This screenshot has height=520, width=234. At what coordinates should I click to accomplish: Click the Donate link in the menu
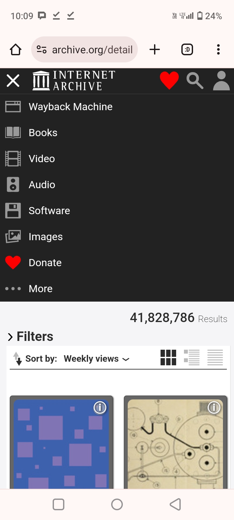pos(45,263)
